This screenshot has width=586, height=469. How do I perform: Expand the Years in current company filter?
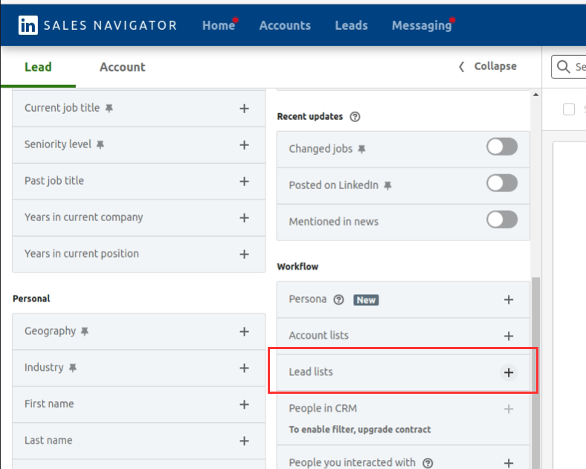tap(244, 217)
